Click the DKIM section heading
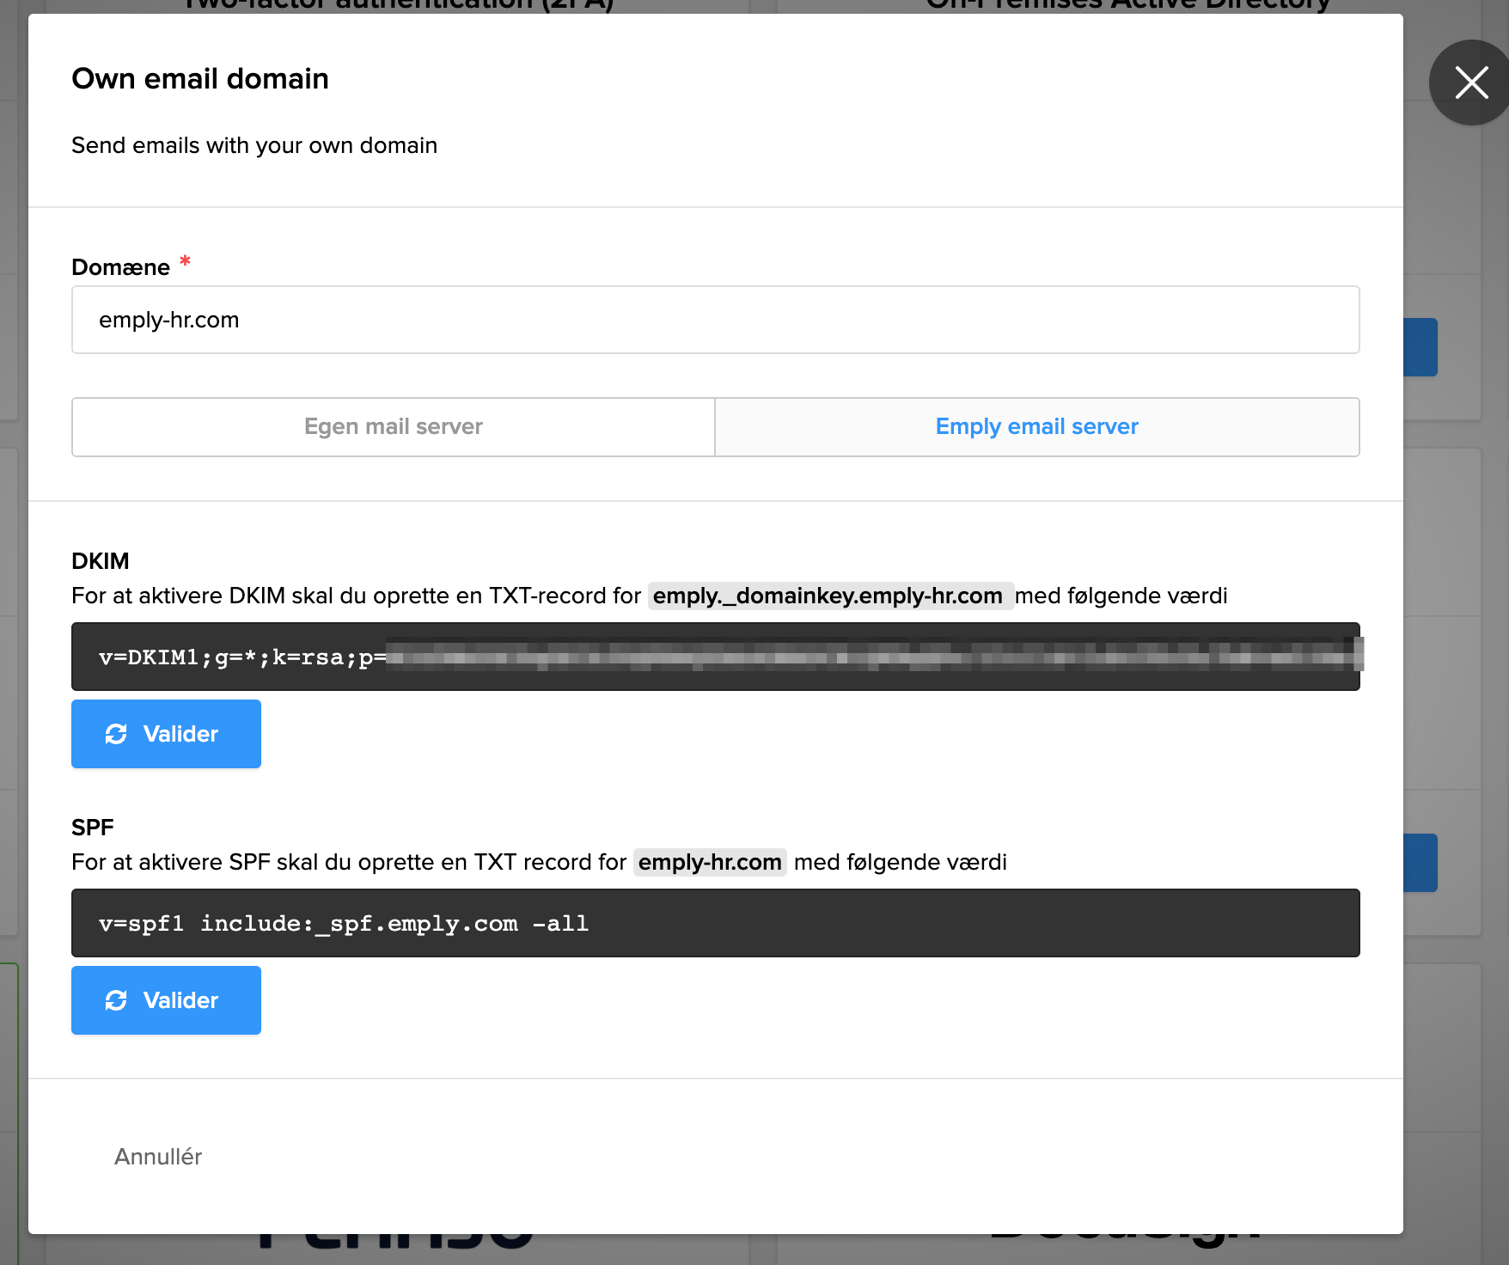Image resolution: width=1509 pixels, height=1265 pixels. (101, 561)
